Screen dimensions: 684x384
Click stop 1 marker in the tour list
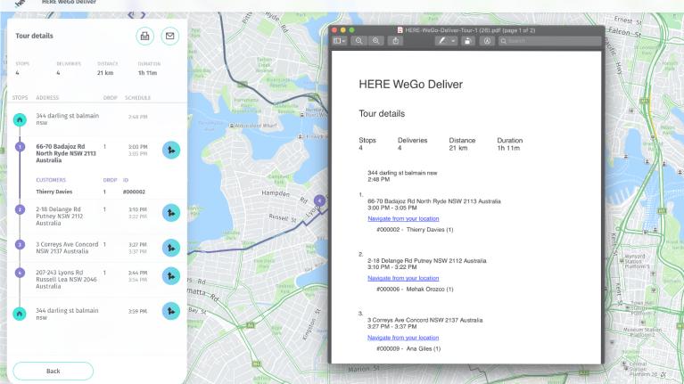click(x=20, y=147)
